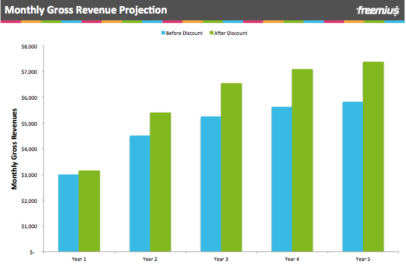
Task: Click the $3,000 axis value
Action: (x=29, y=175)
